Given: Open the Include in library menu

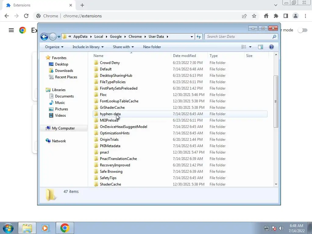Looking at the screenshot, I should [88, 47].
